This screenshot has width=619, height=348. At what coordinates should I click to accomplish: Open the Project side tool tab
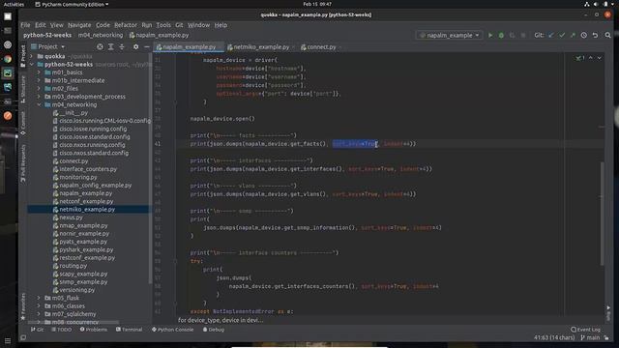point(23,55)
